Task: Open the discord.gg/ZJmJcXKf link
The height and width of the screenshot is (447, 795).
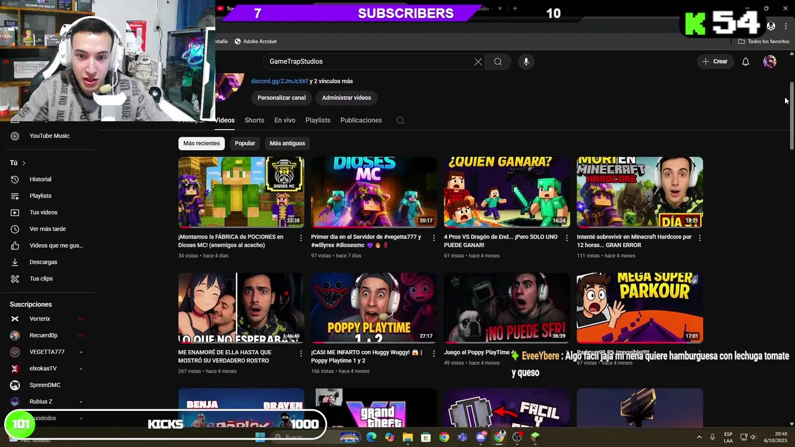Action: coord(279,81)
